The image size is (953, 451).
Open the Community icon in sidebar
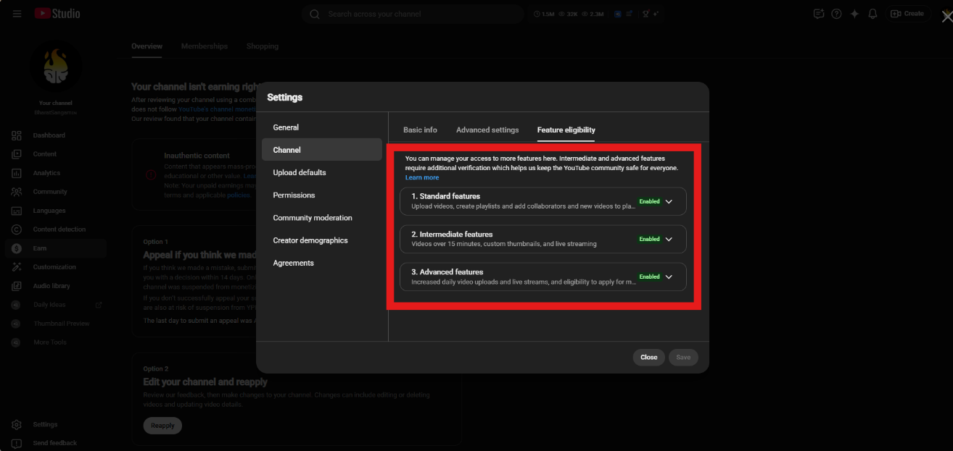[17, 192]
